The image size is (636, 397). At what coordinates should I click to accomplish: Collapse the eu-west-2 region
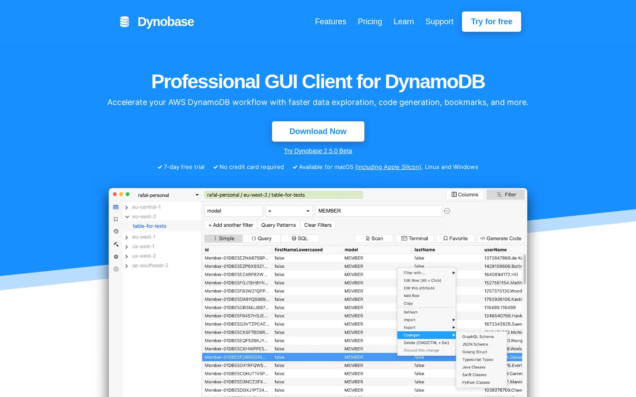127,217
